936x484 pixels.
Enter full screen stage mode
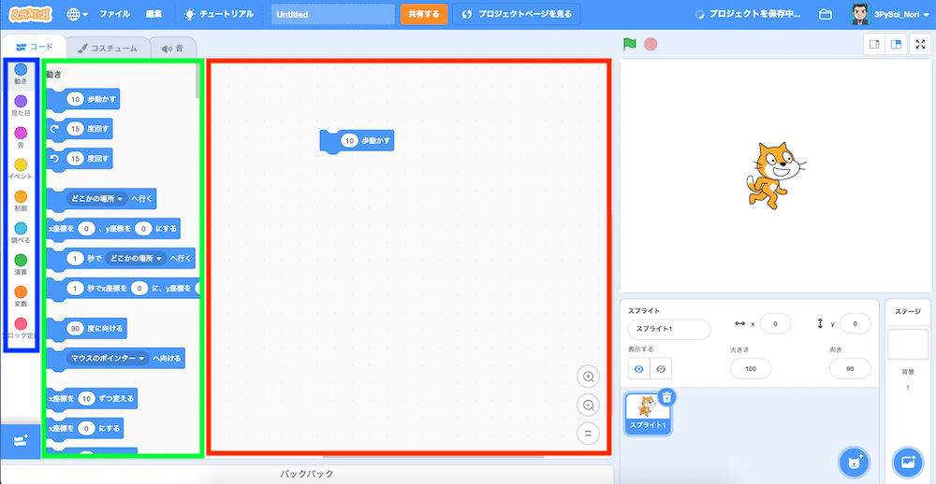[920, 44]
